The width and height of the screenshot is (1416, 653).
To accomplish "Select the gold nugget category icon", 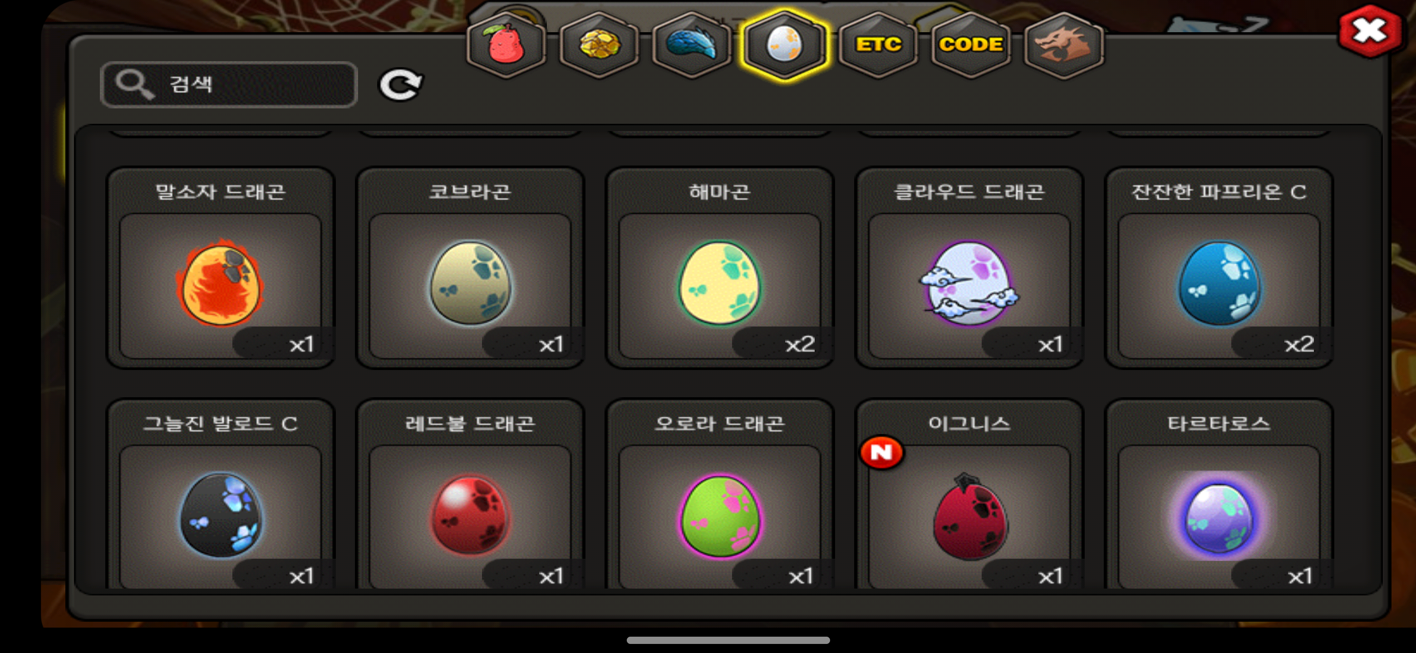I will [599, 44].
